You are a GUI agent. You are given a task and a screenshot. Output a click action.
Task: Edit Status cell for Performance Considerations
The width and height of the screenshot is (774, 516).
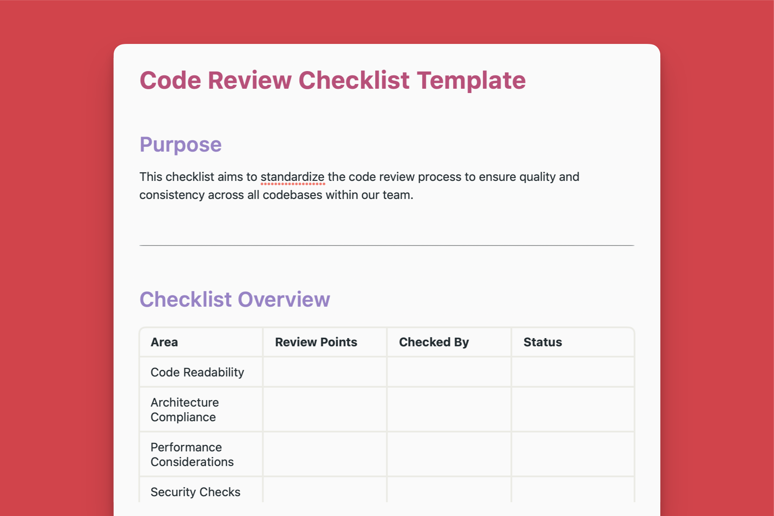tap(572, 454)
